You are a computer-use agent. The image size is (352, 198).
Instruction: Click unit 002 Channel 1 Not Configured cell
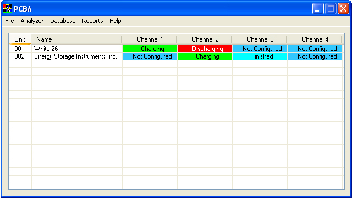[x=150, y=56]
